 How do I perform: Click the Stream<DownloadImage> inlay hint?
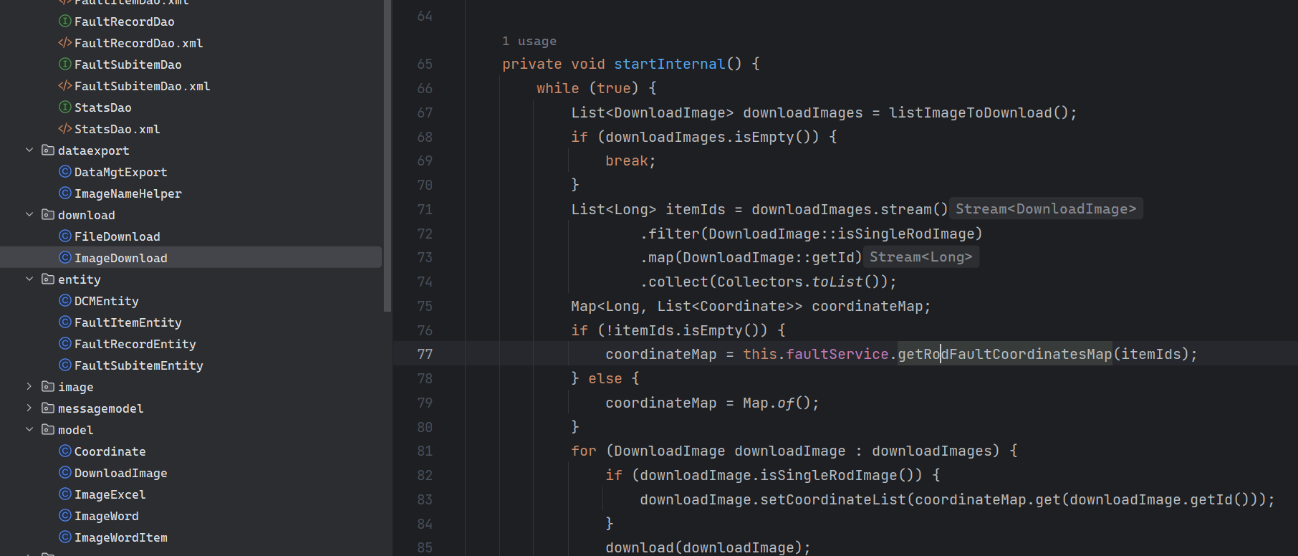(x=1046, y=208)
